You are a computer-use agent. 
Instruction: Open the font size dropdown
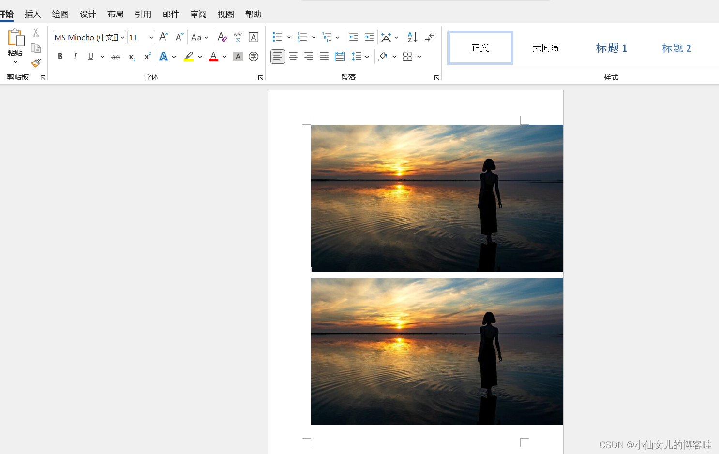click(x=150, y=37)
